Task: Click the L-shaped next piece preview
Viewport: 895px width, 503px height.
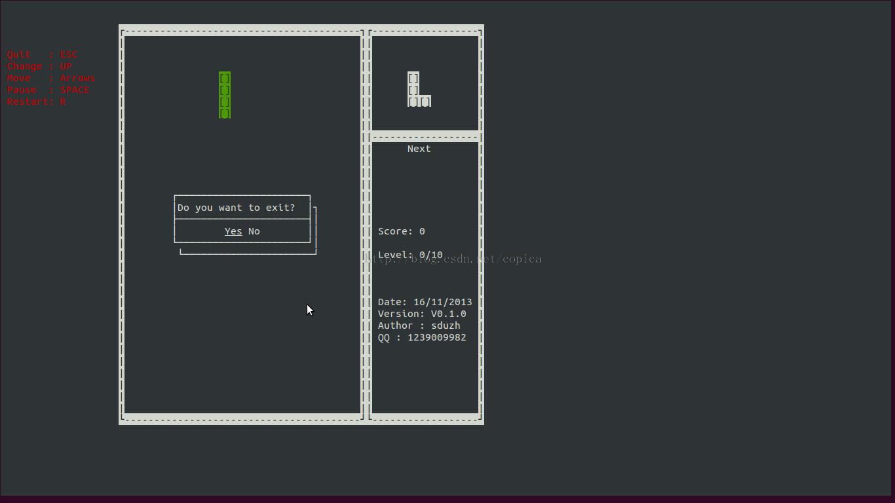Action: (419, 90)
